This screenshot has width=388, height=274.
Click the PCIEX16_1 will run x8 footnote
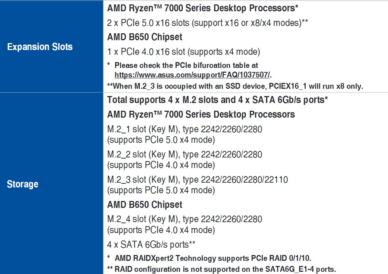(235, 86)
